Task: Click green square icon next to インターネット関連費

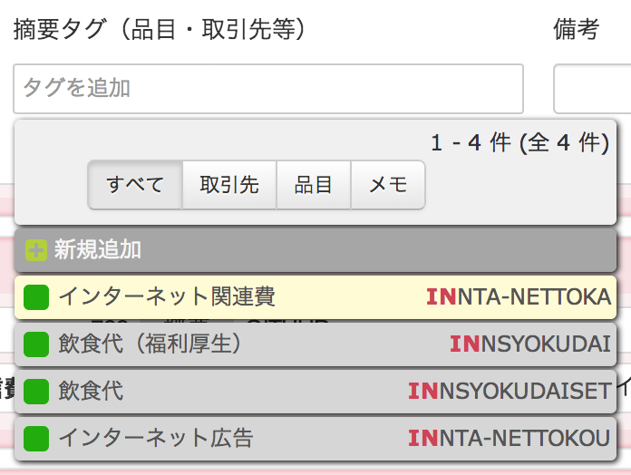Action: (35, 297)
